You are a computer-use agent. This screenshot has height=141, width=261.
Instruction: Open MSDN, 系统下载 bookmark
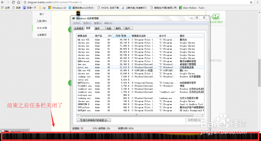pyautogui.click(x=108, y=8)
